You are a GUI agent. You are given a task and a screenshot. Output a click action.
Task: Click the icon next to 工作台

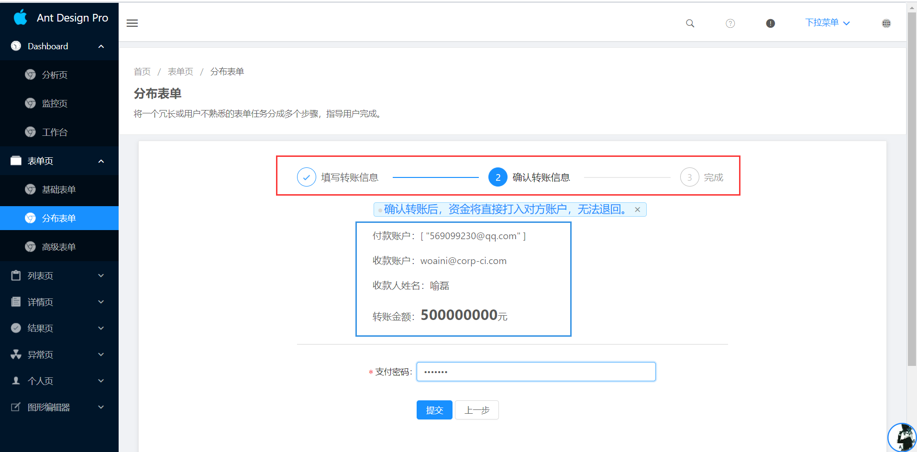(x=30, y=132)
